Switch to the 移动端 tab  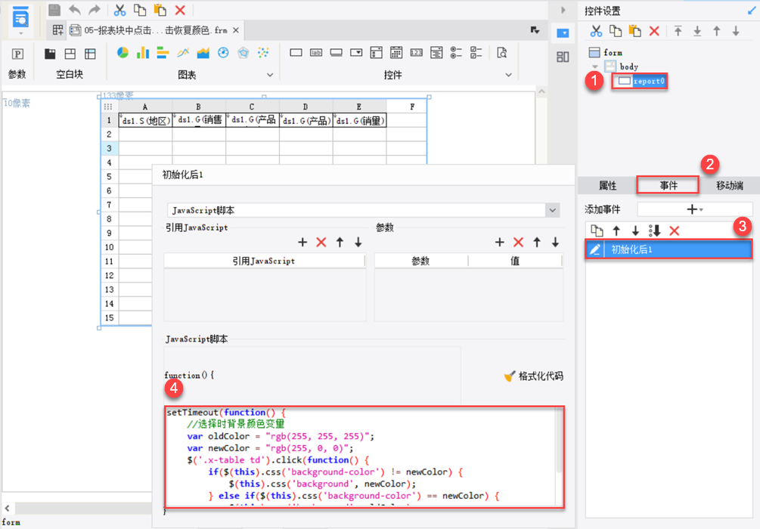coord(729,185)
